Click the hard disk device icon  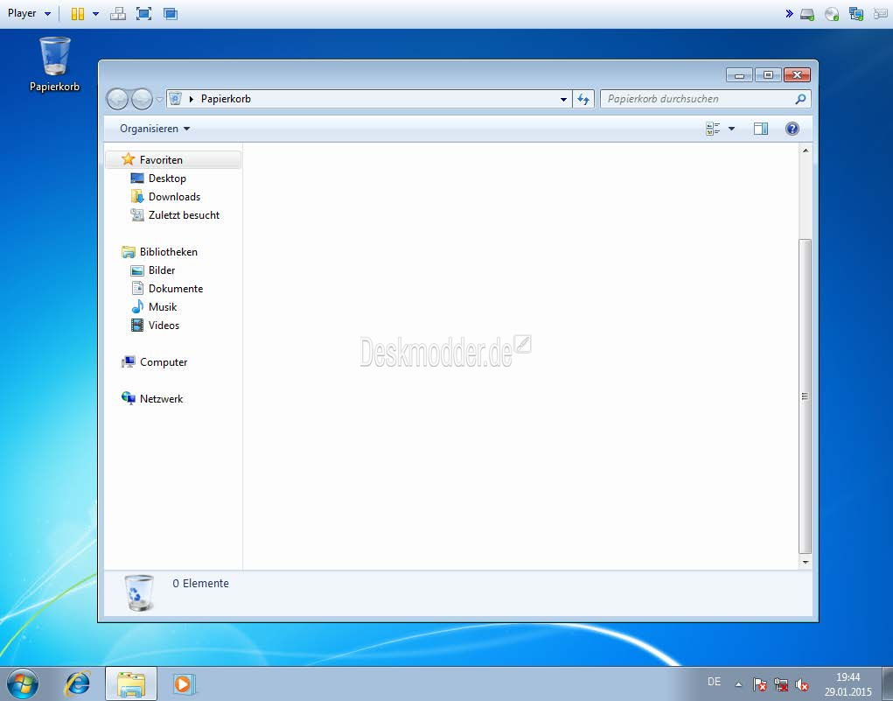(807, 14)
